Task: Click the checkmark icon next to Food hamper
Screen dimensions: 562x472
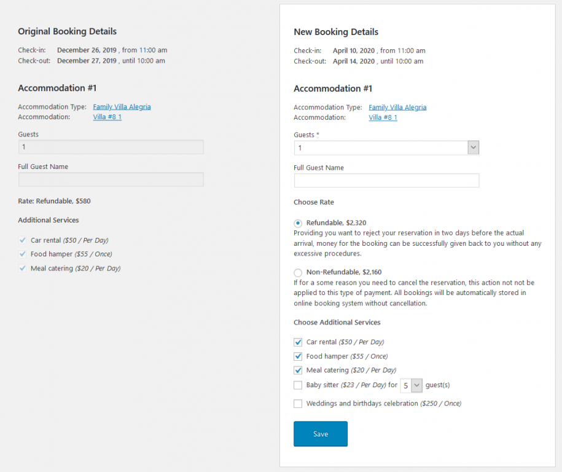Action: 21,254
